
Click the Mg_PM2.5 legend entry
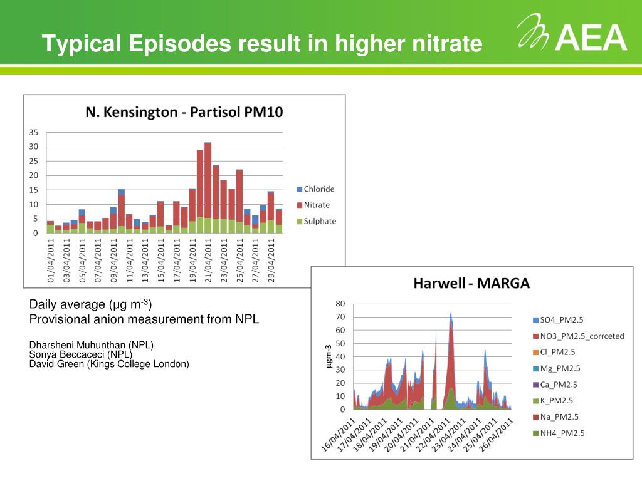tap(557, 368)
